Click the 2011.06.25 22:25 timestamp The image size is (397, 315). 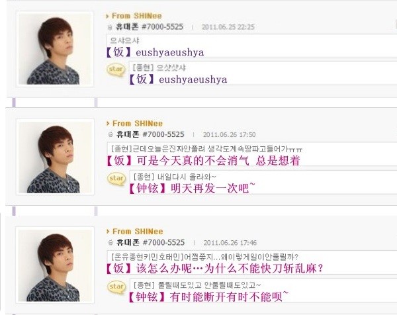228,27
